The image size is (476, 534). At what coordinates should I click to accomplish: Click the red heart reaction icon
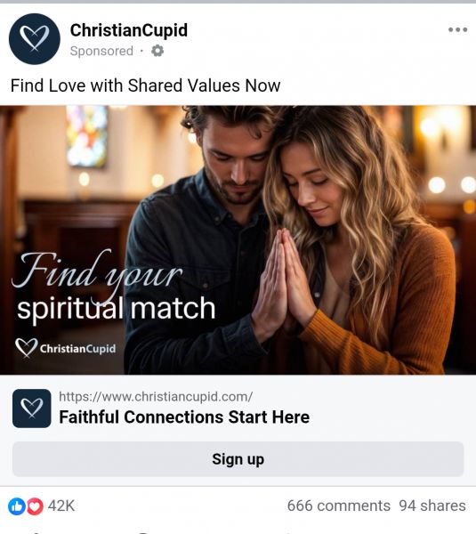click(35, 506)
